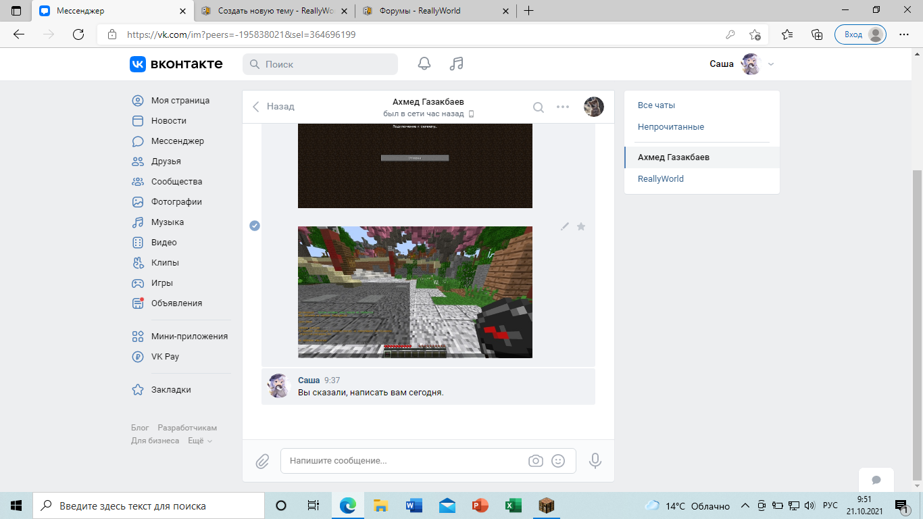Search within the conversation magnifier icon
The image size is (923, 519).
[x=539, y=107]
